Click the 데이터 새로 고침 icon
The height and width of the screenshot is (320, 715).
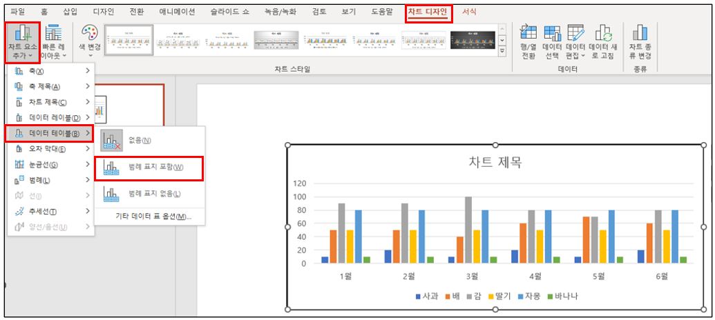(x=602, y=42)
